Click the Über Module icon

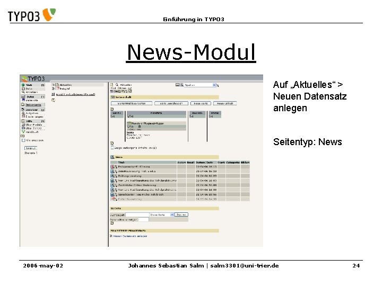coord(23,124)
